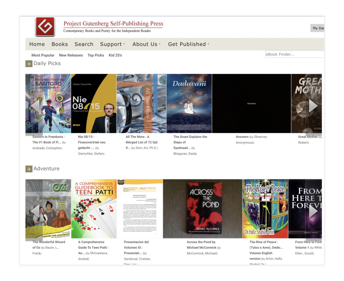Open the black Answers book cover

click(252, 103)
